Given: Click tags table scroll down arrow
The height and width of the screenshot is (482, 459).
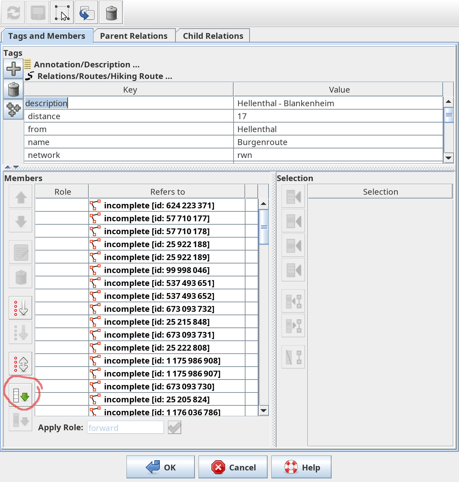Looking at the screenshot, I should (449, 157).
